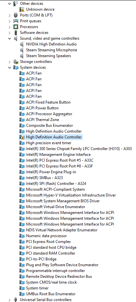Click the UMBus Root Bus Enumerator icon
Screen dimensions: 136x302
pos(22,294)
